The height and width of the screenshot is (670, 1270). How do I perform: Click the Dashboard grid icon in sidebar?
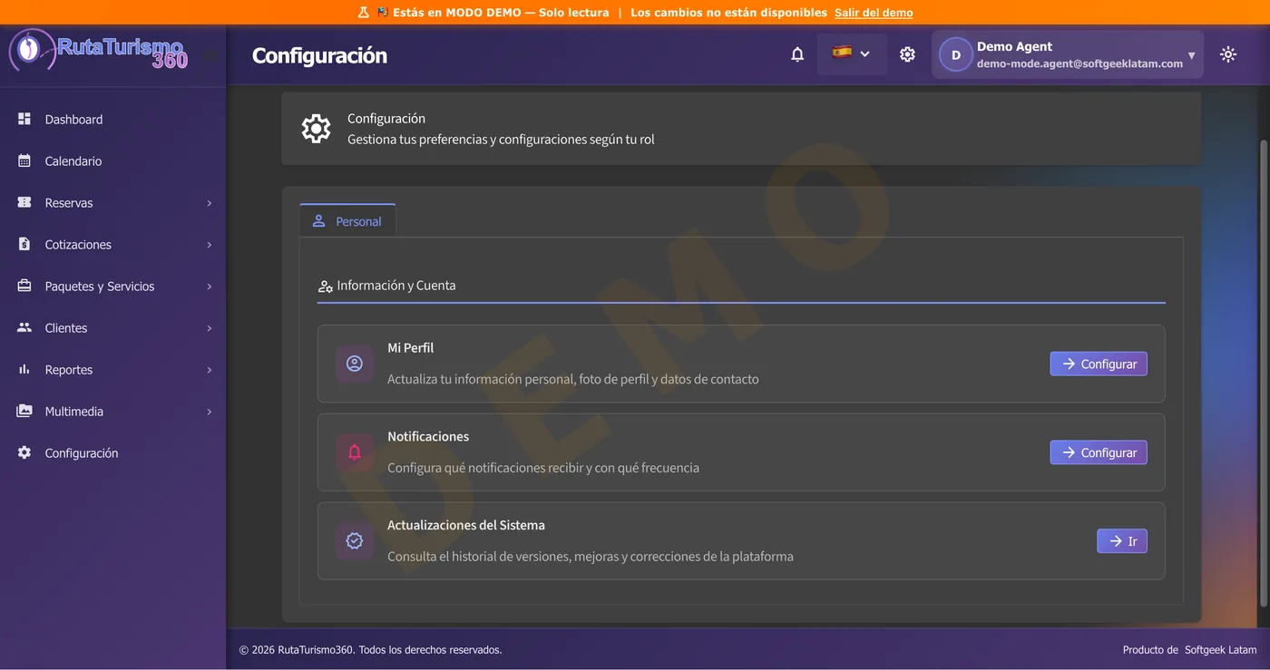[x=24, y=119]
